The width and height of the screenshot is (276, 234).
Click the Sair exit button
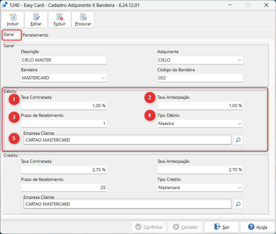coord(221,227)
